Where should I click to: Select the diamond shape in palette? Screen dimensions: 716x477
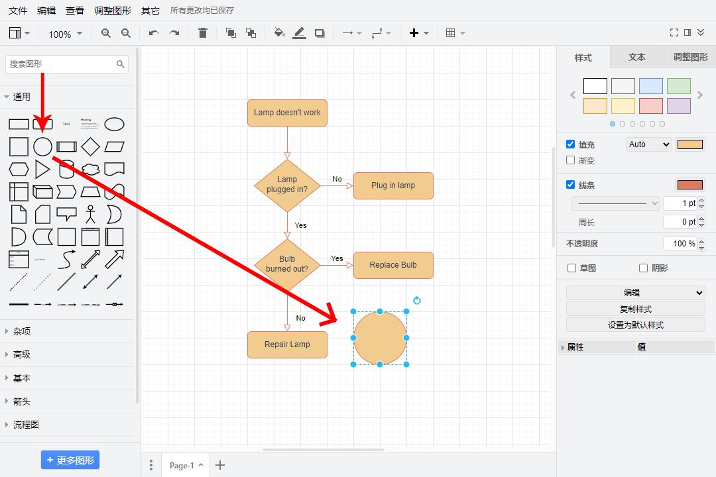[90, 146]
